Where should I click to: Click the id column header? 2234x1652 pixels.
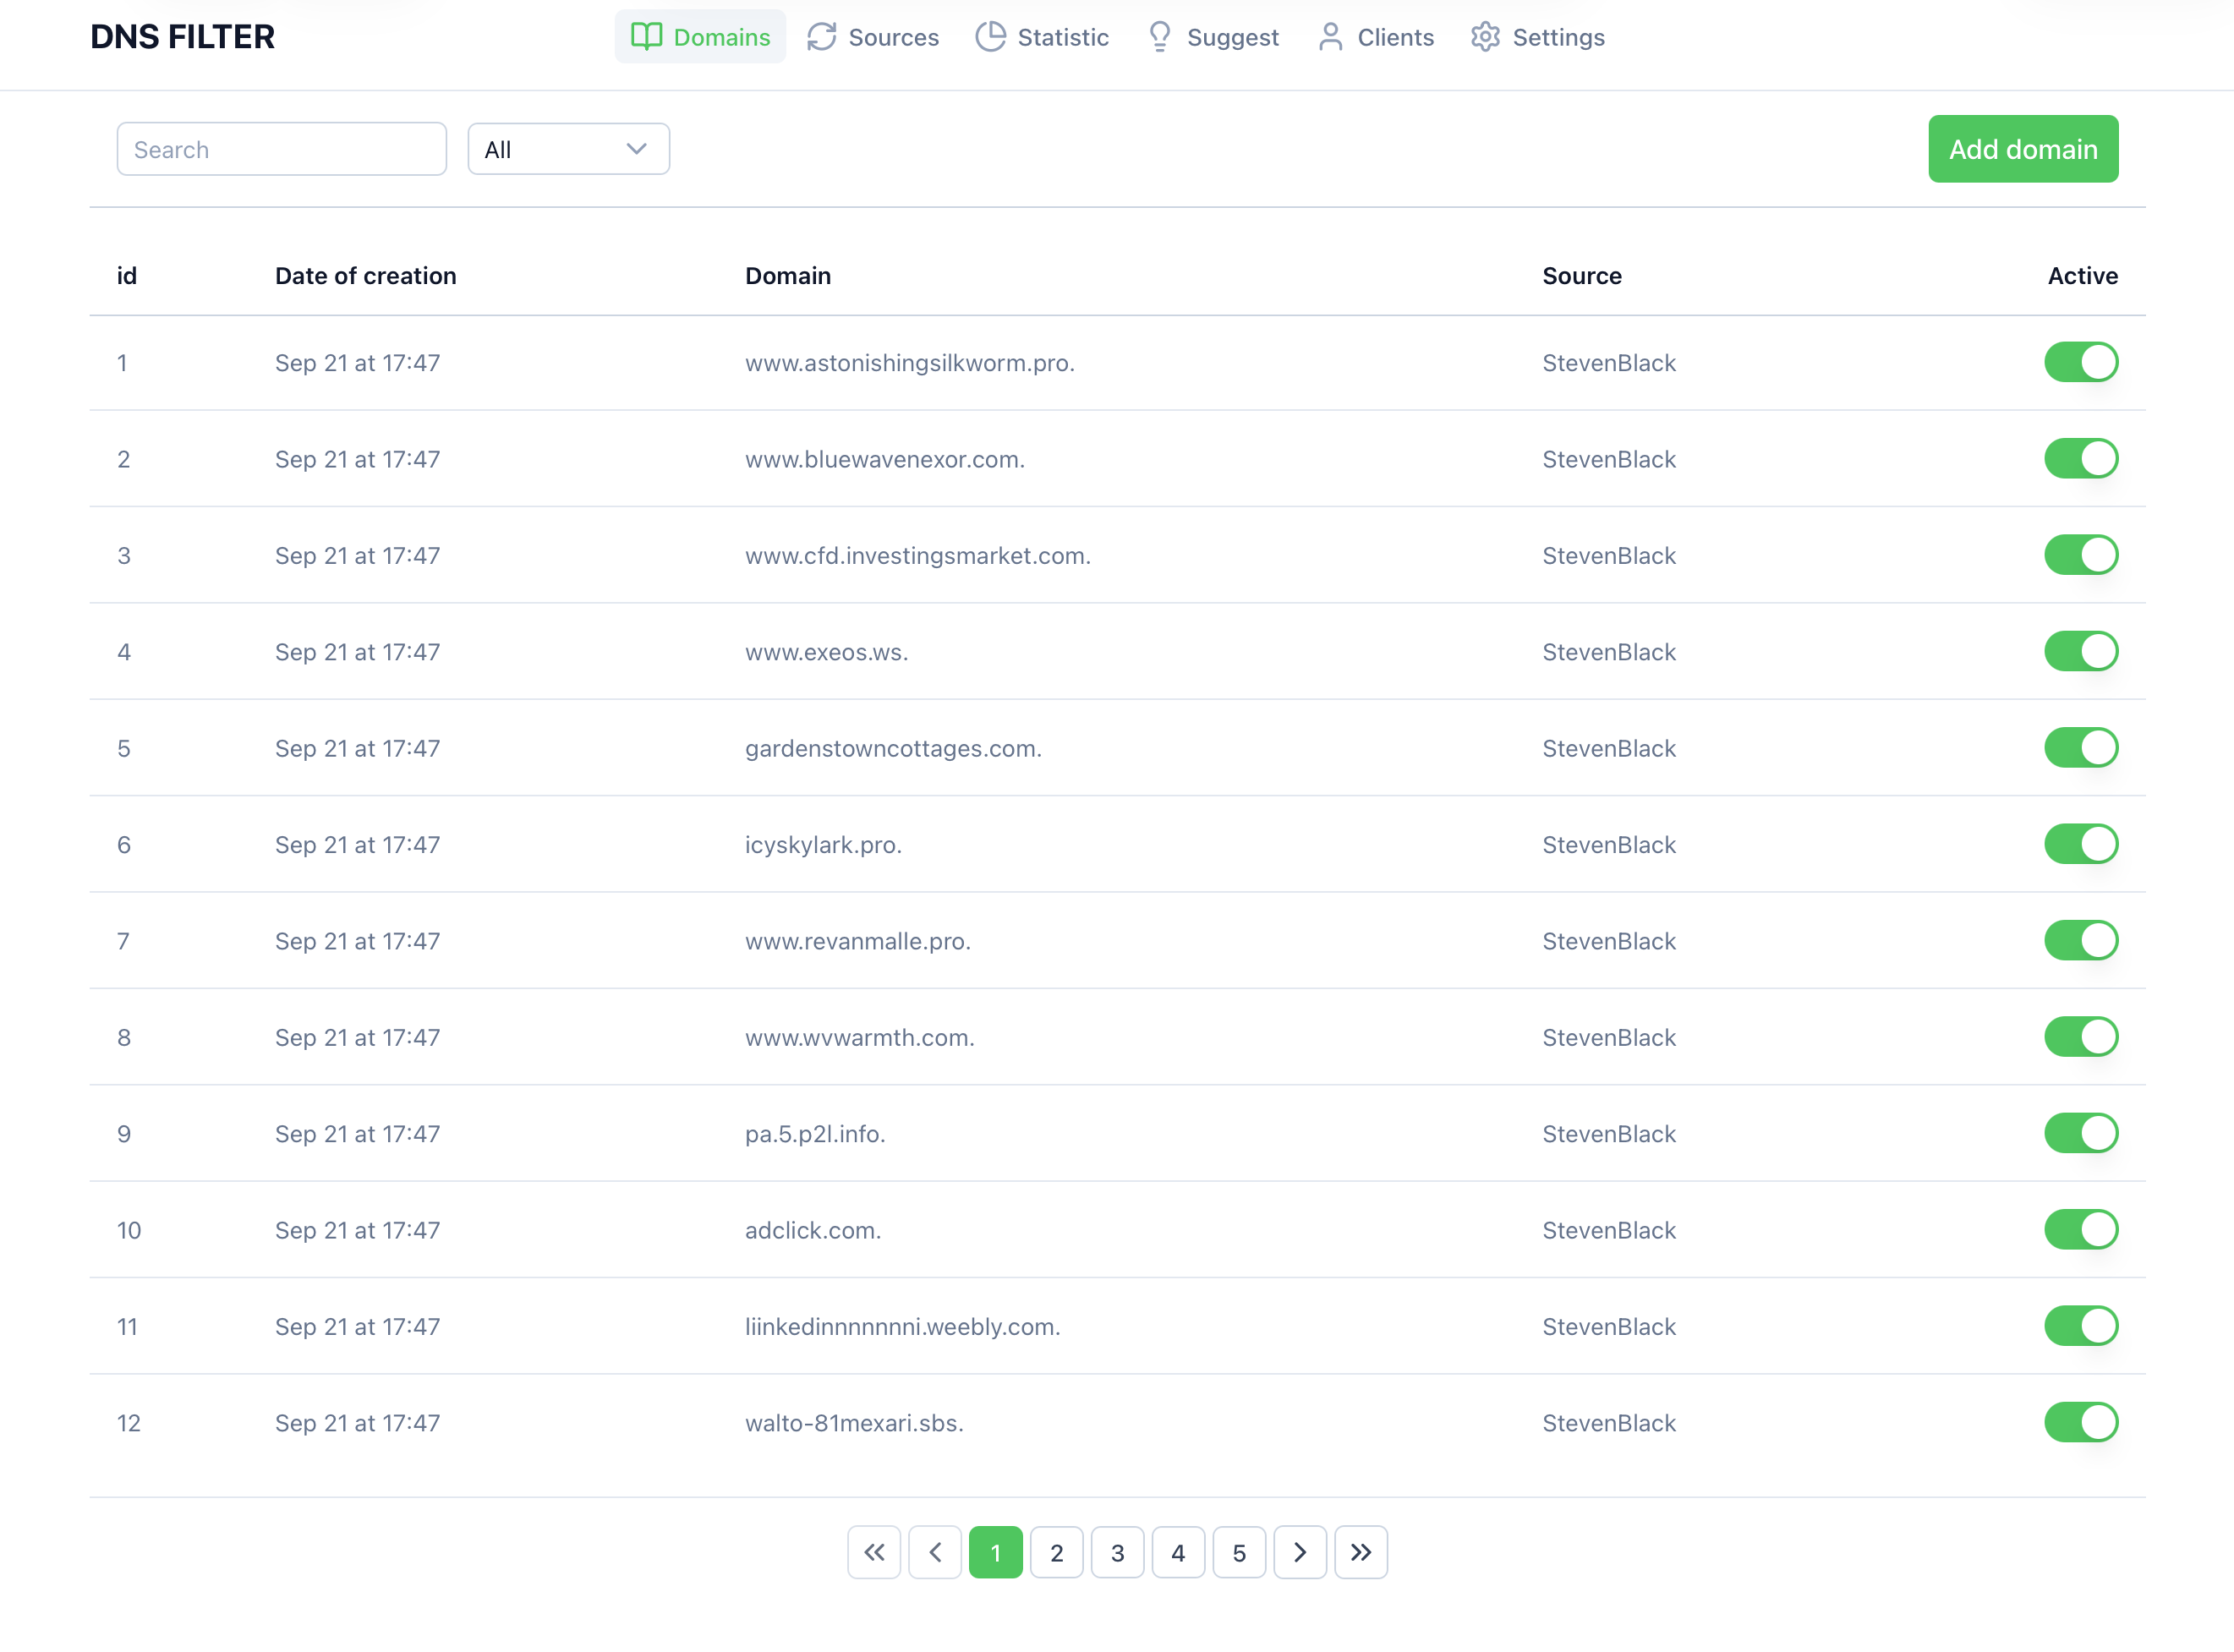pos(127,276)
